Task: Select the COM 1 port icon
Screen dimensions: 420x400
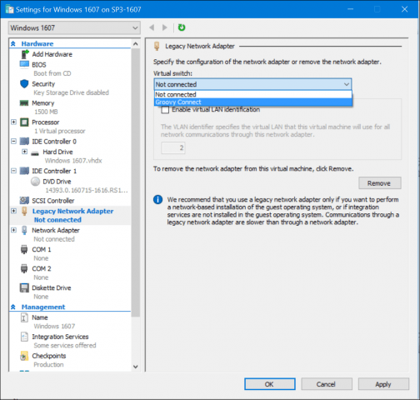Action: coord(24,249)
